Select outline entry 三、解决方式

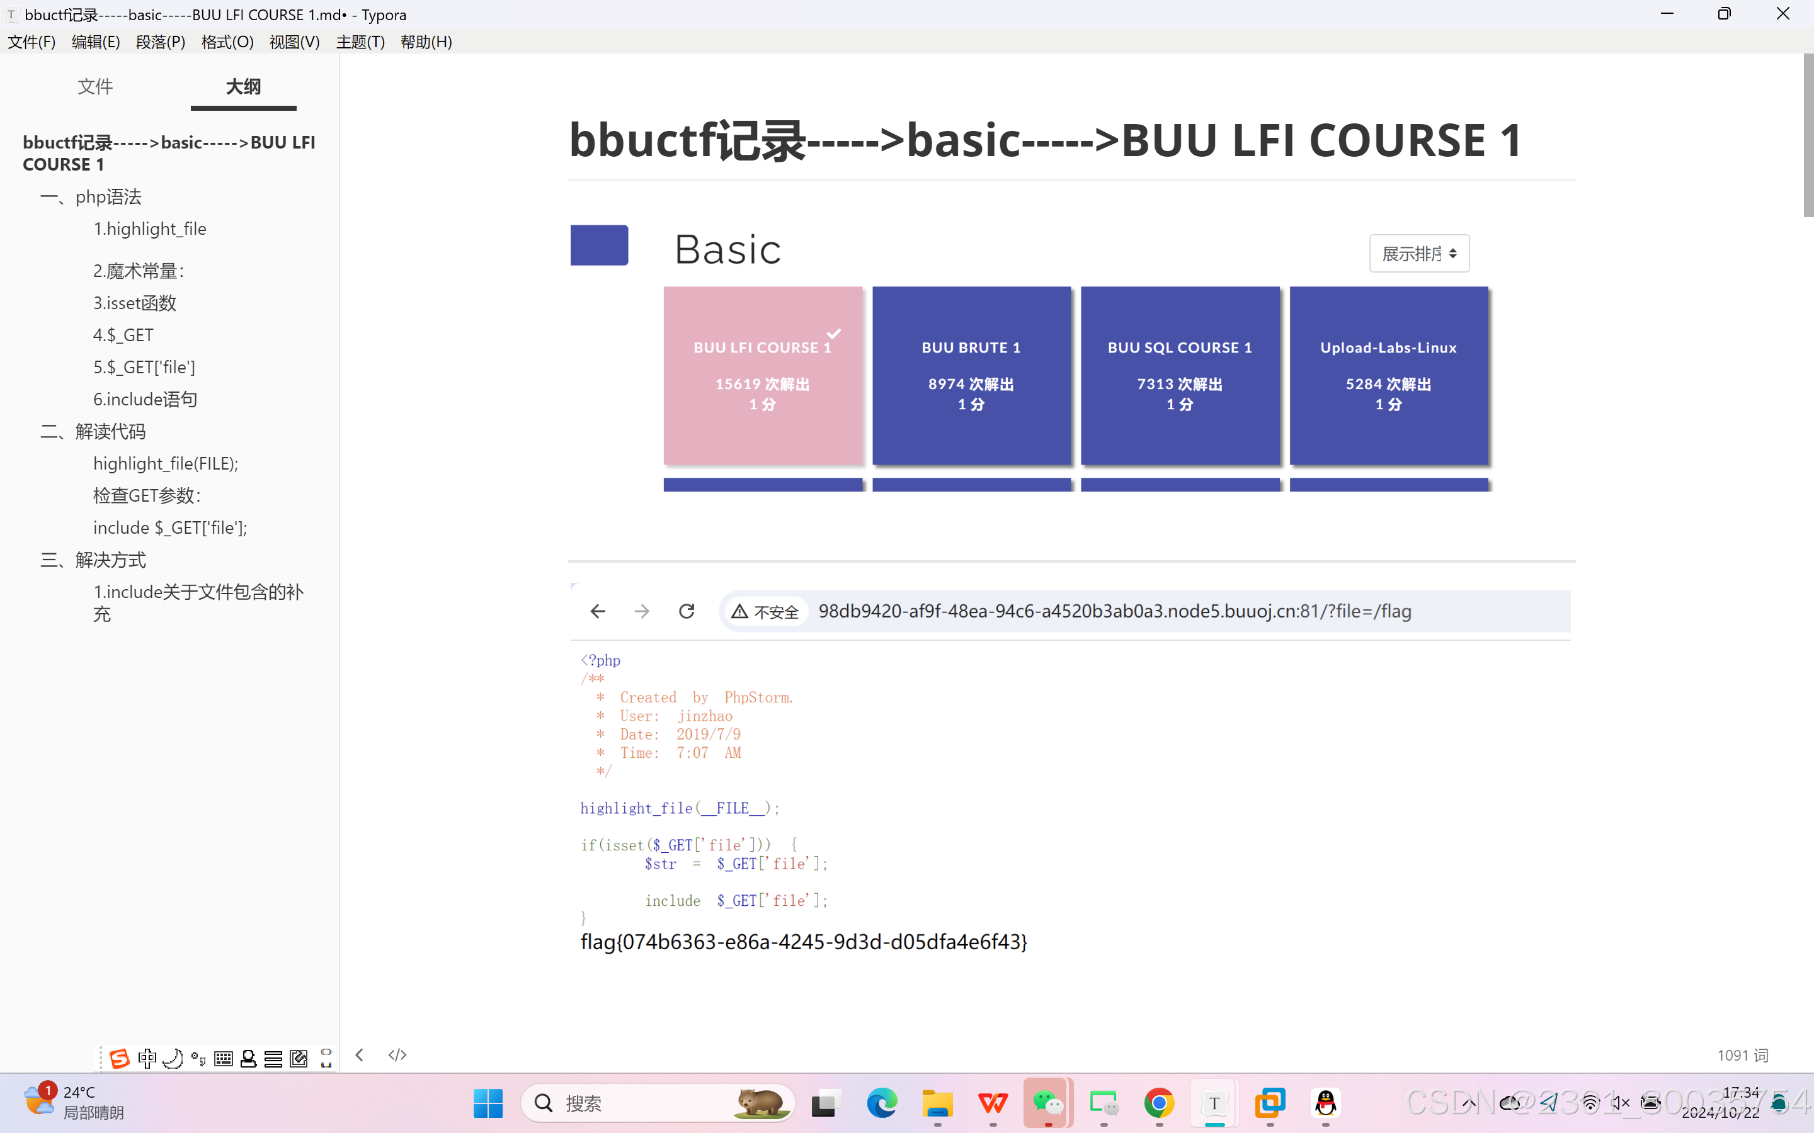click(x=93, y=560)
